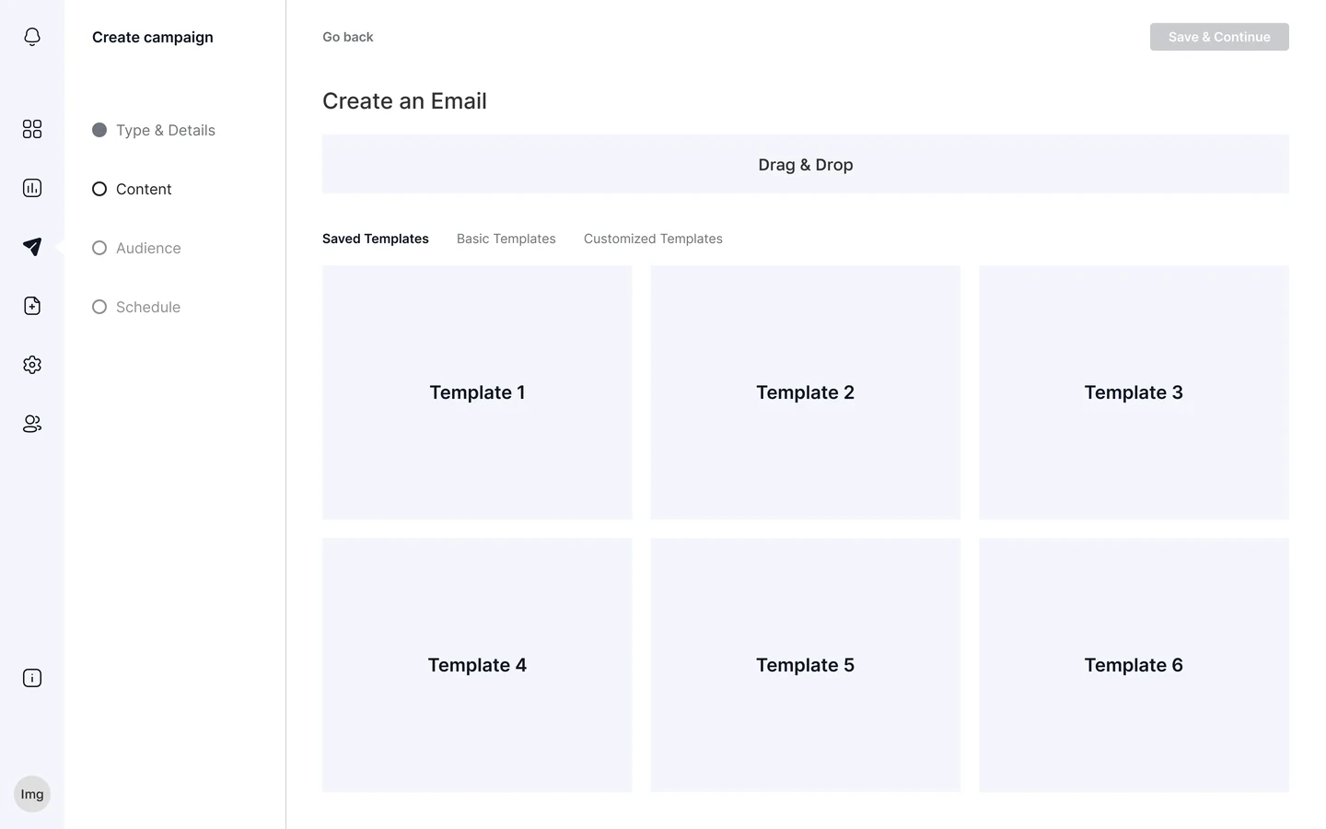The image size is (1326, 829).
Task: Open the analytics bar chart icon
Action: tap(32, 188)
